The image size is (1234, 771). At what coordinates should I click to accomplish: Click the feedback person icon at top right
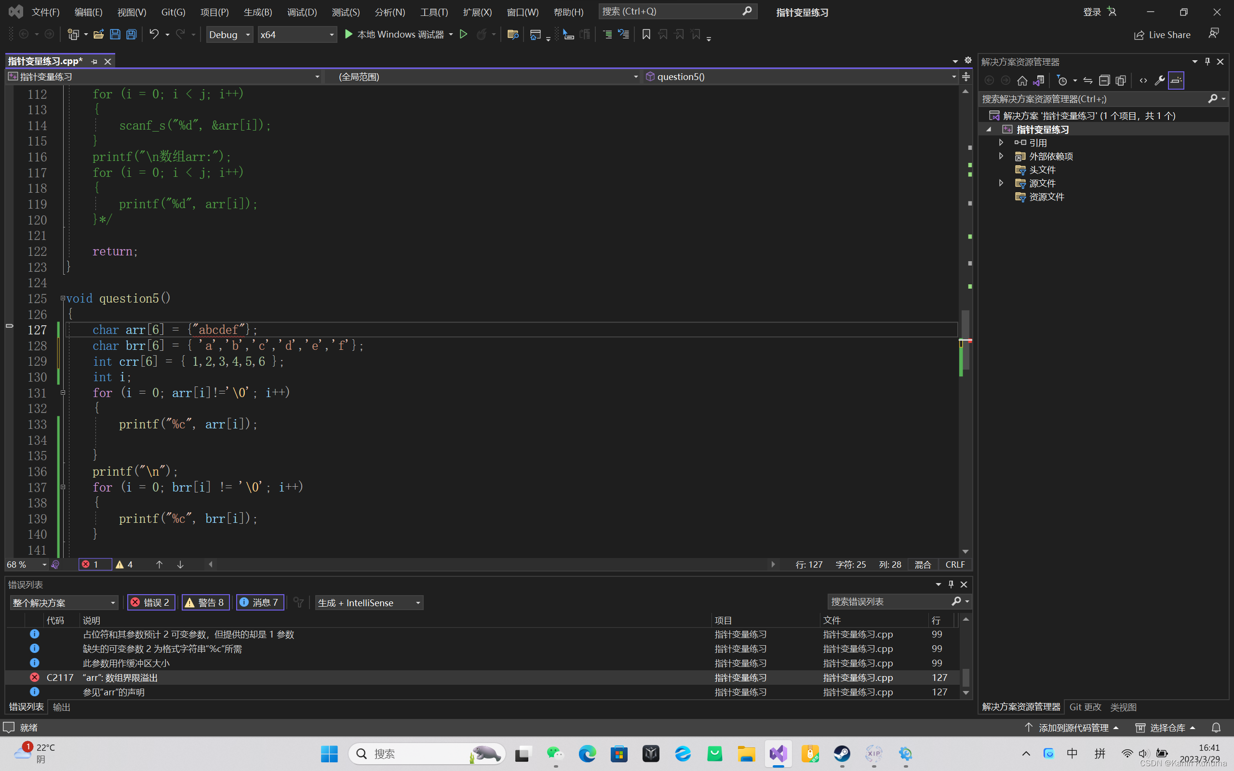coord(1214,34)
